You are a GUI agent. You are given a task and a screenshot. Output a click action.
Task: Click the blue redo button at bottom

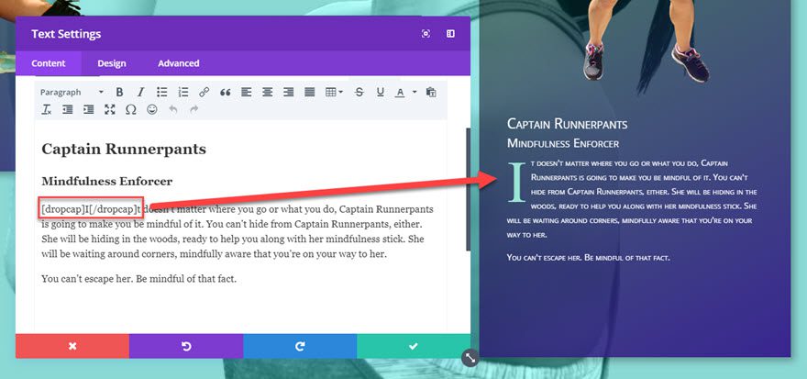[300, 346]
